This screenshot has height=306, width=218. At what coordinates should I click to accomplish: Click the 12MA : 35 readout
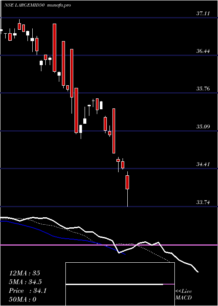coord(25,273)
